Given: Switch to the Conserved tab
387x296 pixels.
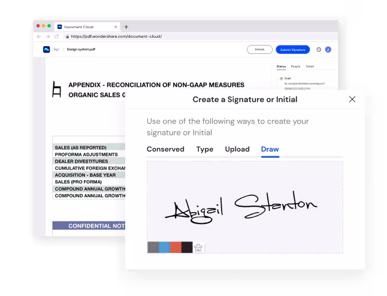Looking at the screenshot, I should click(x=165, y=149).
